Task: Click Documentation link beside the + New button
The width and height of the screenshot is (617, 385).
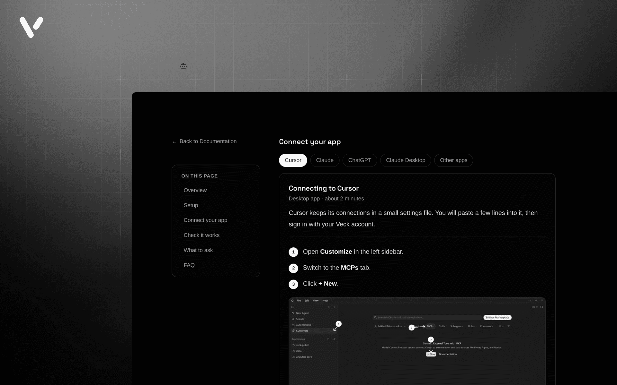Action: tap(448, 354)
